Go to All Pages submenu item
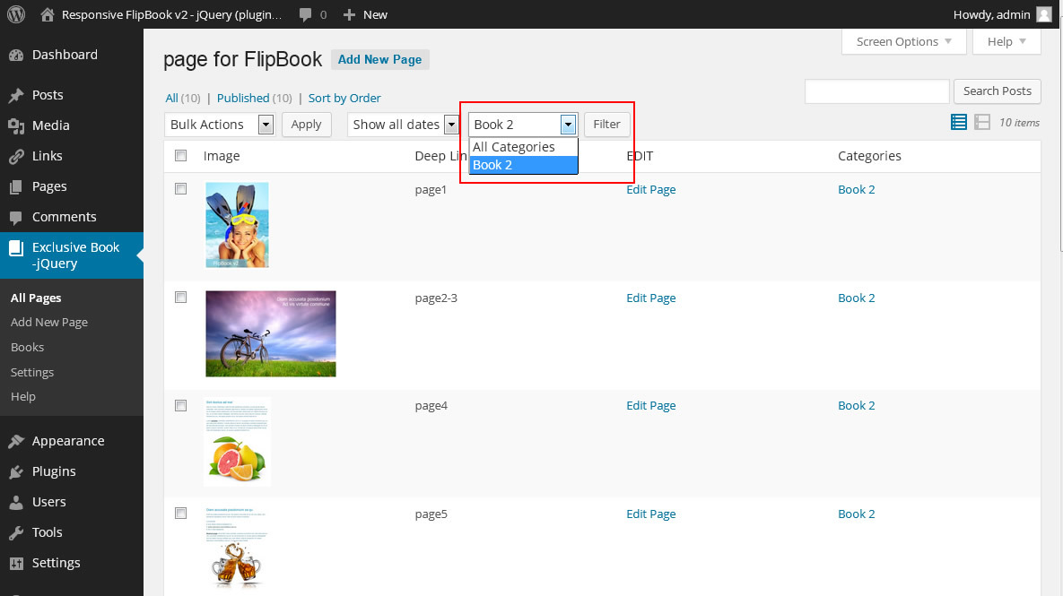The height and width of the screenshot is (596, 1063). click(x=36, y=298)
